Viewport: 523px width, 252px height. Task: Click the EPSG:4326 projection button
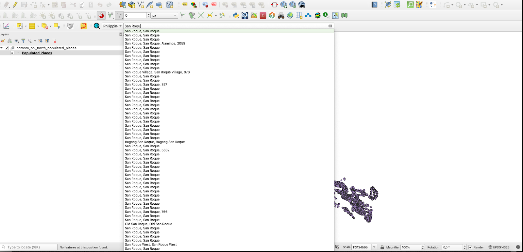[499, 247]
